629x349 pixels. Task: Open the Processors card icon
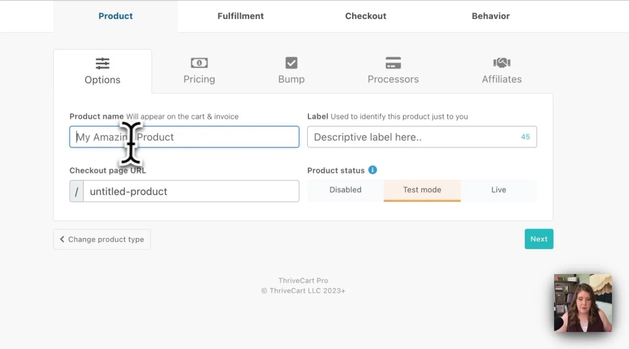[393, 62]
